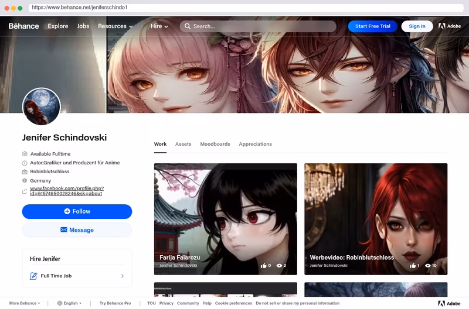
Task: Click thumbs-up icon on Farija Faiarozu card
Action: (x=263, y=266)
